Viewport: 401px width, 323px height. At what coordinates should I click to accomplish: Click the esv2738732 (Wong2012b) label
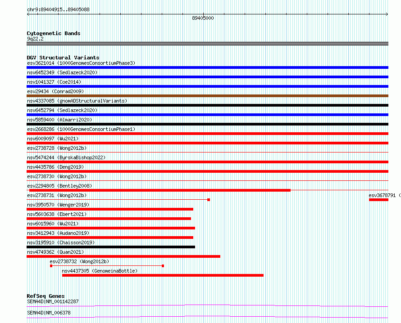[79, 261]
